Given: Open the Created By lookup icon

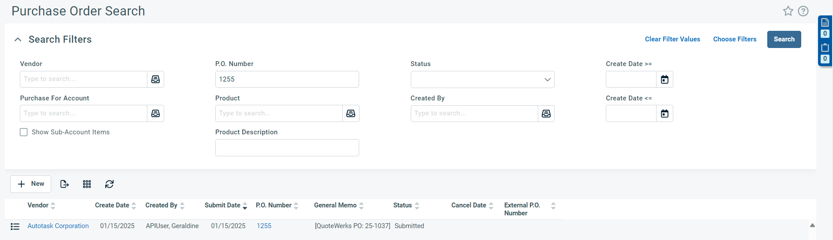Looking at the screenshot, I should tap(546, 114).
